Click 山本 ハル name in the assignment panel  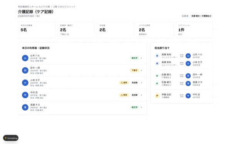pyautogui.click(x=198, y=55)
